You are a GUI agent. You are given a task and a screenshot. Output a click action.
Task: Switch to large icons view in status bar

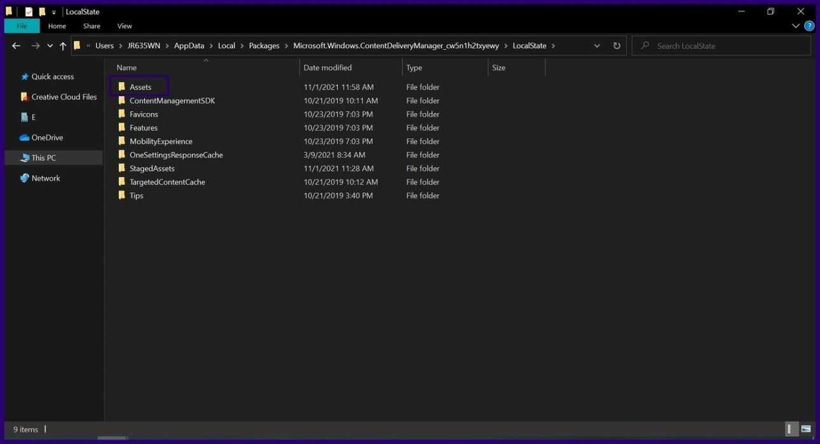[806, 429]
